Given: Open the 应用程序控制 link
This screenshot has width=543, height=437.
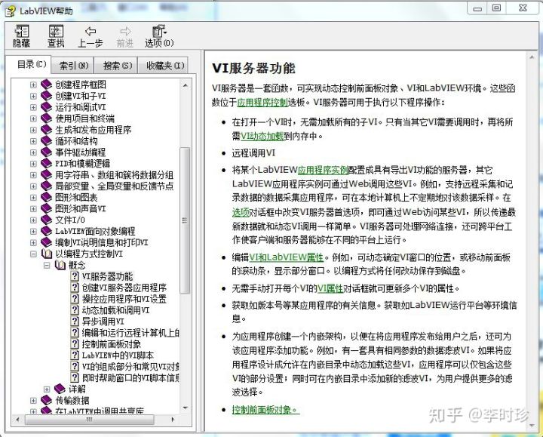Looking at the screenshot, I should pyautogui.click(x=262, y=102).
